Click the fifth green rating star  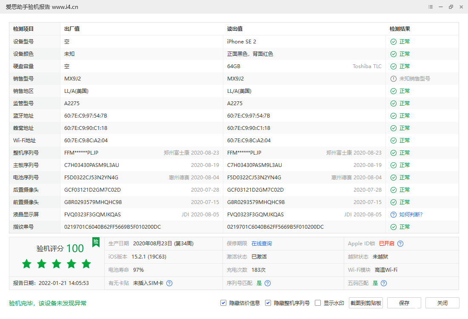[x=86, y=264]
